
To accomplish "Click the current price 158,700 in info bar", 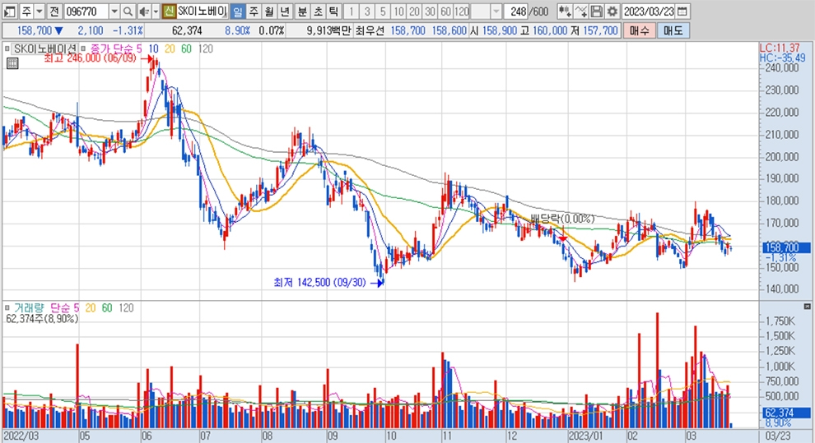I will point(35,30).
